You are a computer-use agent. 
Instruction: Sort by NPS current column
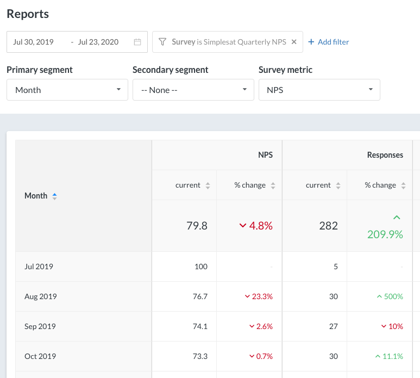[208, 185]
